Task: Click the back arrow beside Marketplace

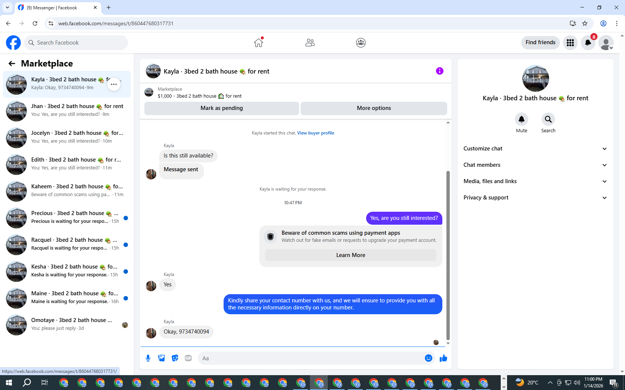Action: coord(12,64)
